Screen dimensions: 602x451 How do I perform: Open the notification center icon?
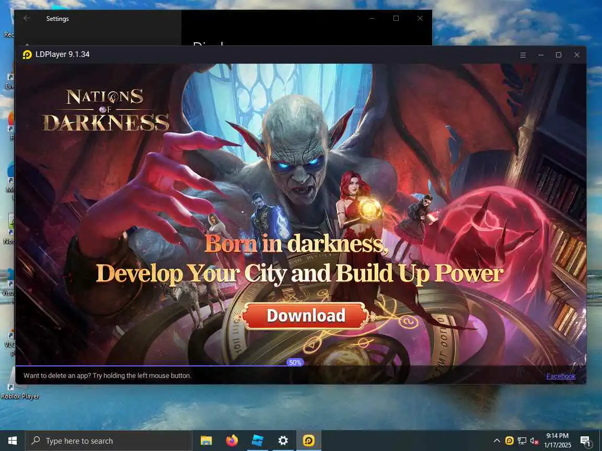tap(585, 441)
